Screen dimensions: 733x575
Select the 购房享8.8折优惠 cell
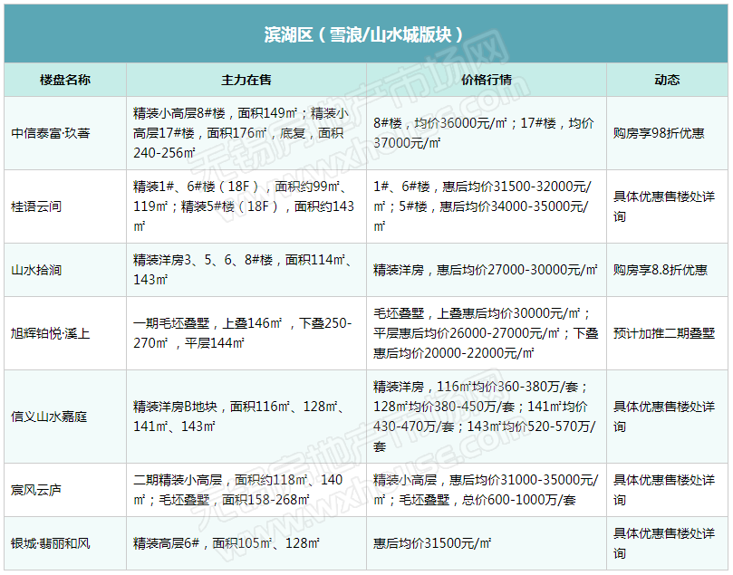661,270
